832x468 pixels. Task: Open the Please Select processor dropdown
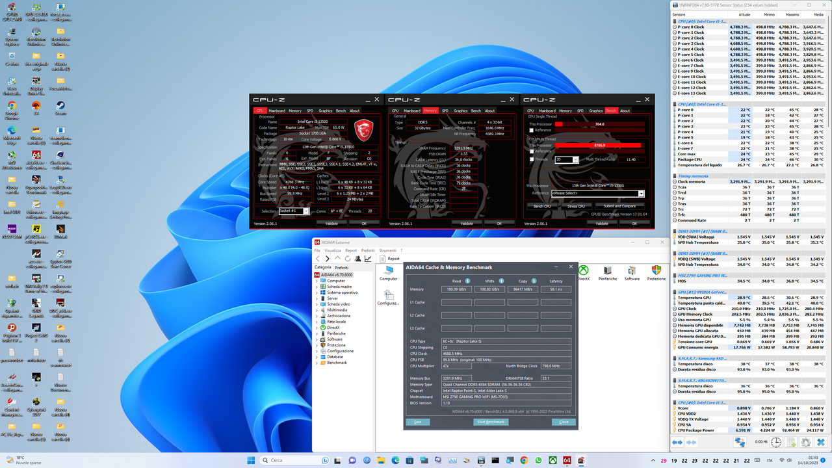click(640, 192)
